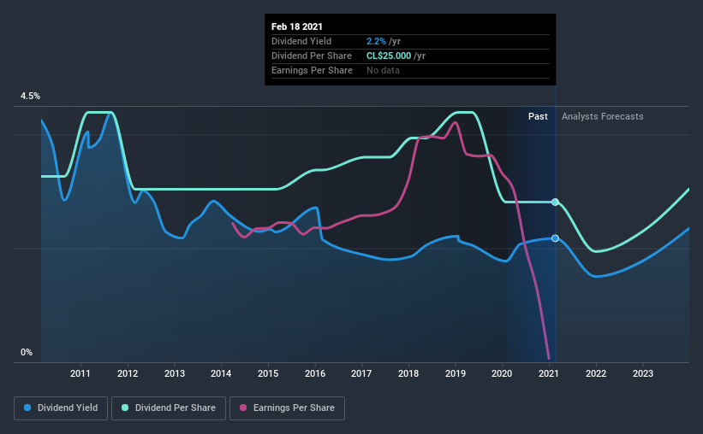703x434 pixels.
Task: Toggle the Dividend Yield legend button
Action: click(61, 408)
